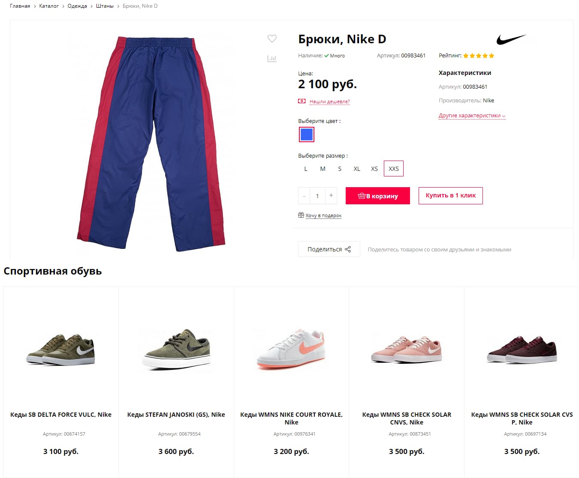
Task: Decrease quantity with the minus button
Action: (304, 196)
